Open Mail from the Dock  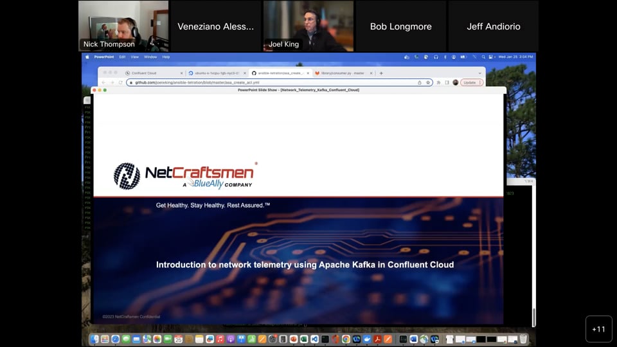136,339
